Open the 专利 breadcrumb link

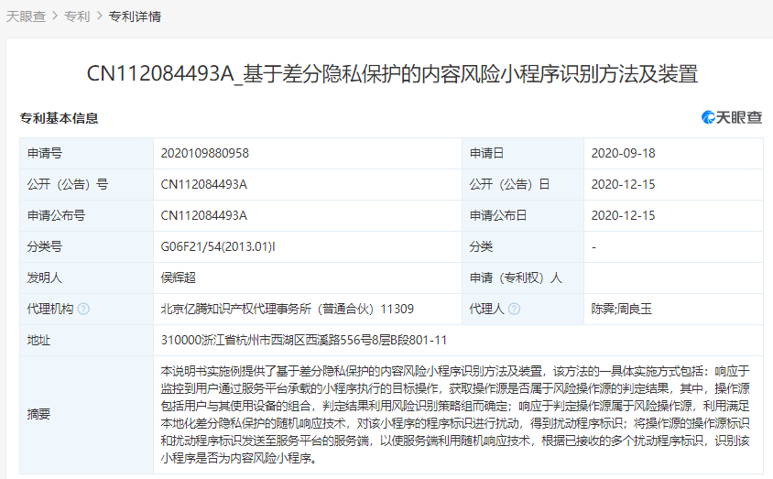77,16
